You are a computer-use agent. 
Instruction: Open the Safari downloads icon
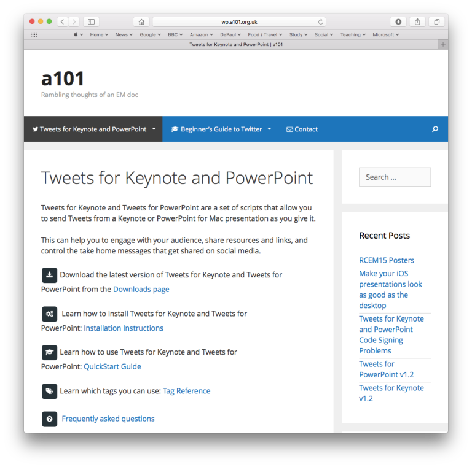[398, 22]
